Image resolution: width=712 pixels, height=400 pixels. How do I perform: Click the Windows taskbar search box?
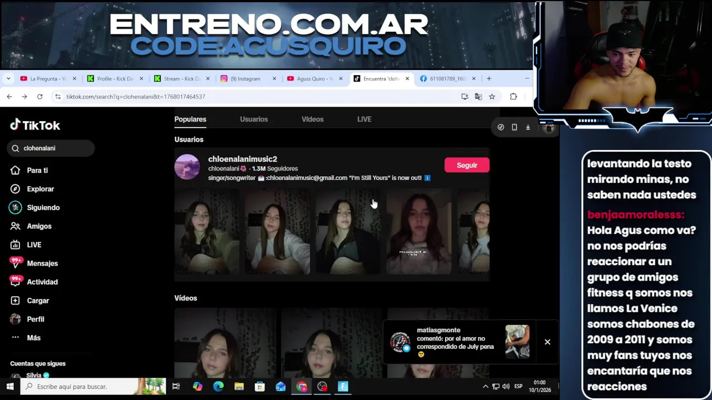click(93, 387)
